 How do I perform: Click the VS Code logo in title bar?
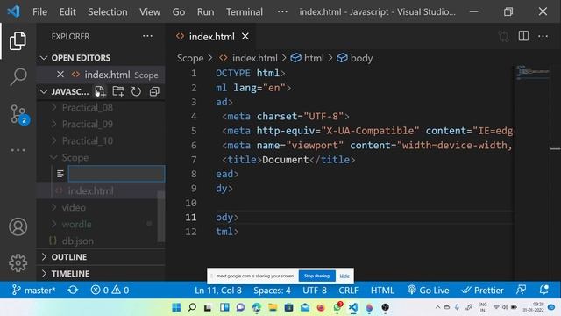pos(14,11)
